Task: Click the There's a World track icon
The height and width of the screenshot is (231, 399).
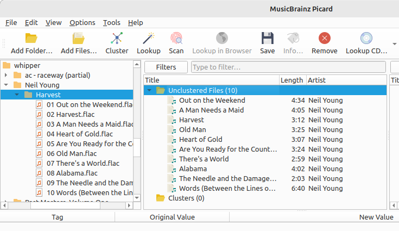Action: coord(172,159)
